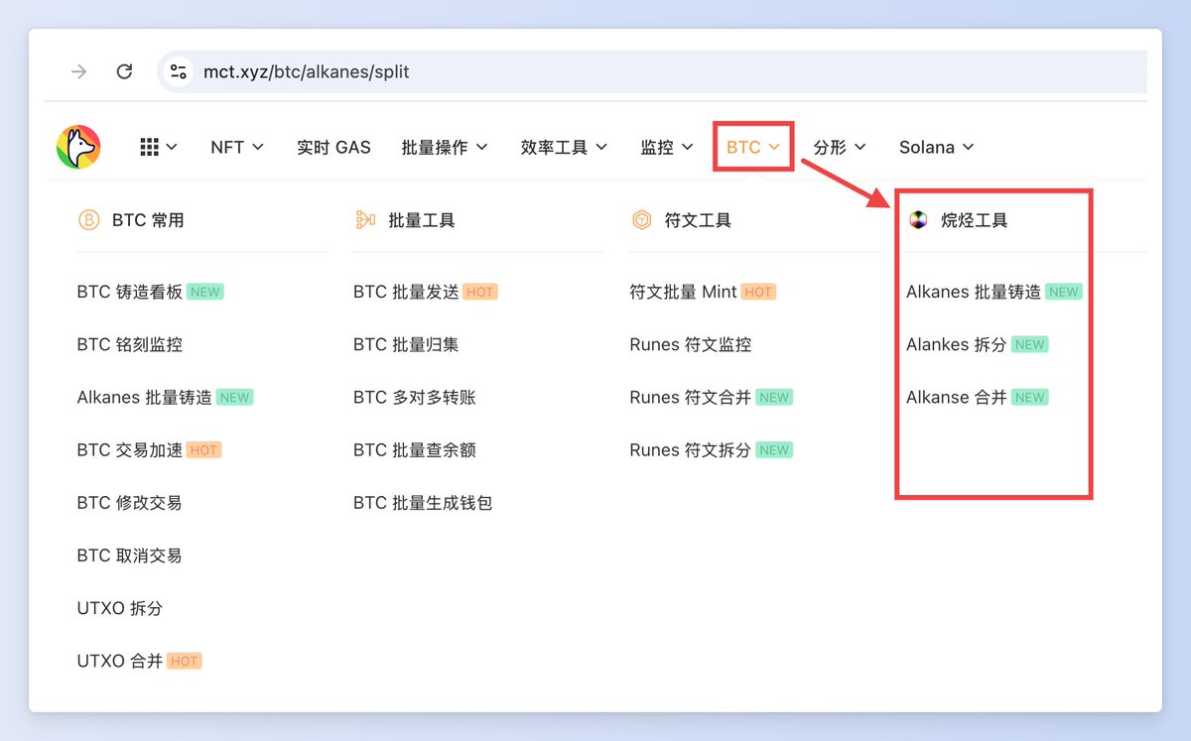Image resolution: width=1191 pixels, height=741 pixels.
Task: Click the 批量工具 section heading
Action: (x=422, y=220)
